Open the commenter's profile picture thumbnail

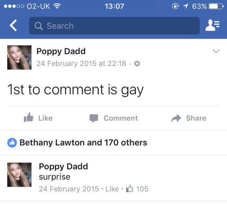point(19,175)
